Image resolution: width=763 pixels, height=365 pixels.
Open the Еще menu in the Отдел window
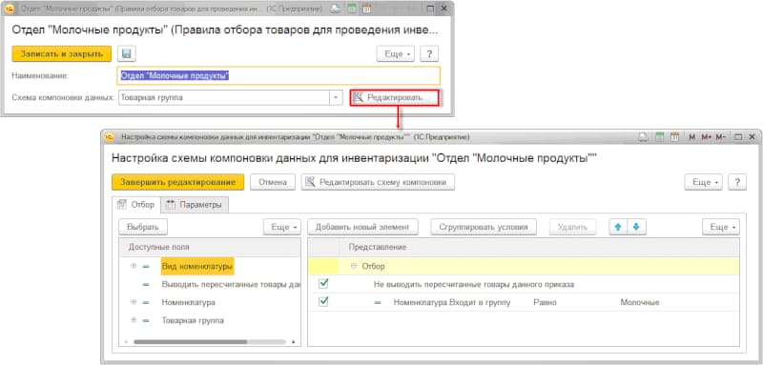[396, 54]
